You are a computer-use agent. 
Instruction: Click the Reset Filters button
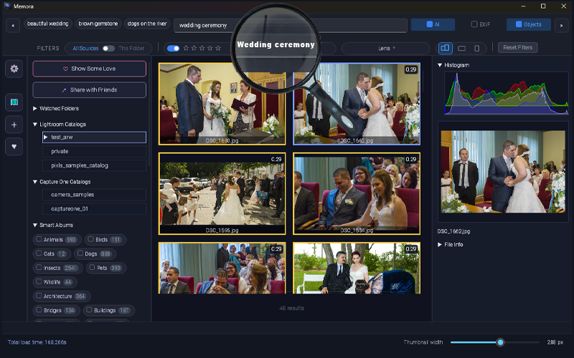coord(517,47)
